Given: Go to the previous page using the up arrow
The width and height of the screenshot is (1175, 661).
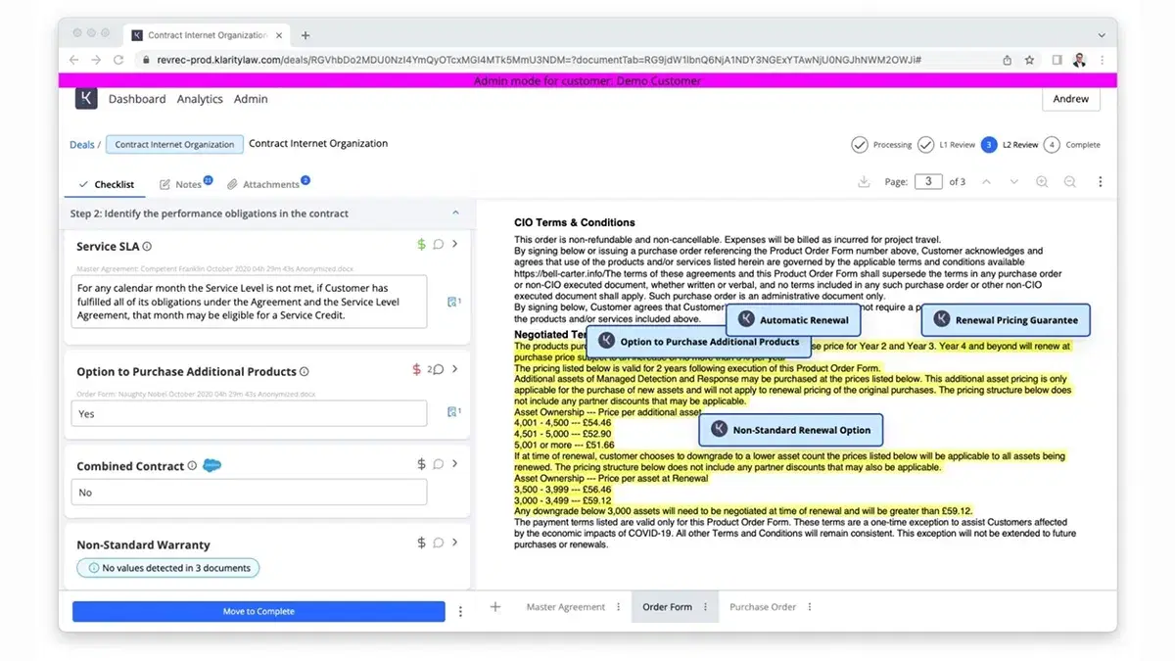Looking at the screenshot, I should coord(986,182).
